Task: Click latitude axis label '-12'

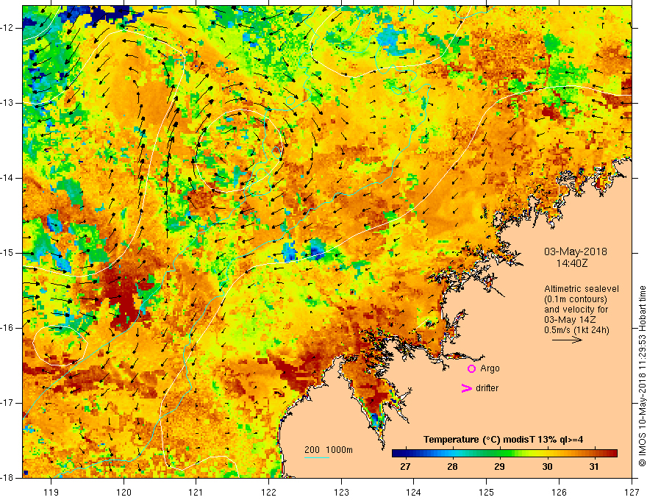Action: coord(7,28)
